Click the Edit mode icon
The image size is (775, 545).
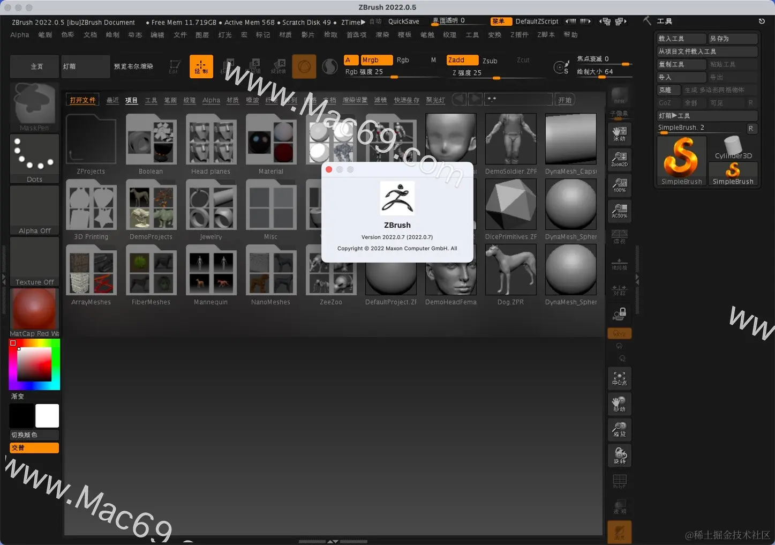[174, 66]
